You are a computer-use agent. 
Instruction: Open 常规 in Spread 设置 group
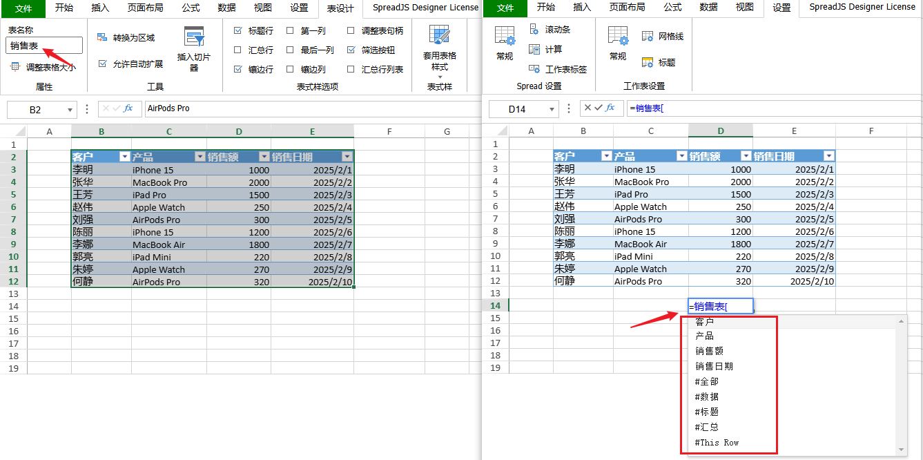[504, 40]
